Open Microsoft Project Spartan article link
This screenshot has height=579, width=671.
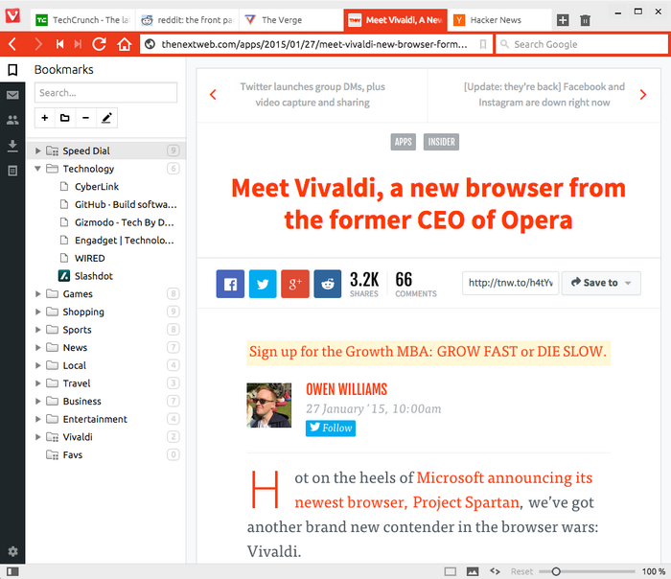(443, 490)
